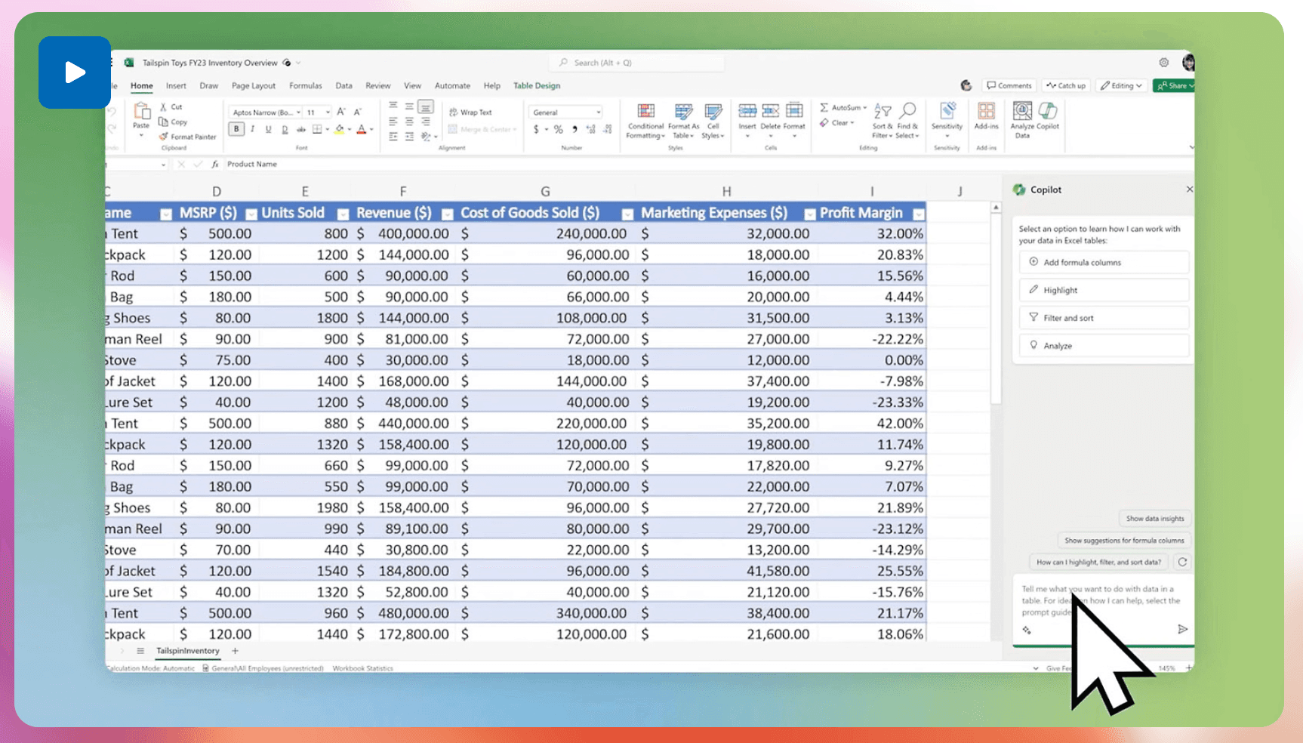This screenshot has height=743, width=1303.
Task: Refresh Copilot suggestions
Action: [1182, 562]
